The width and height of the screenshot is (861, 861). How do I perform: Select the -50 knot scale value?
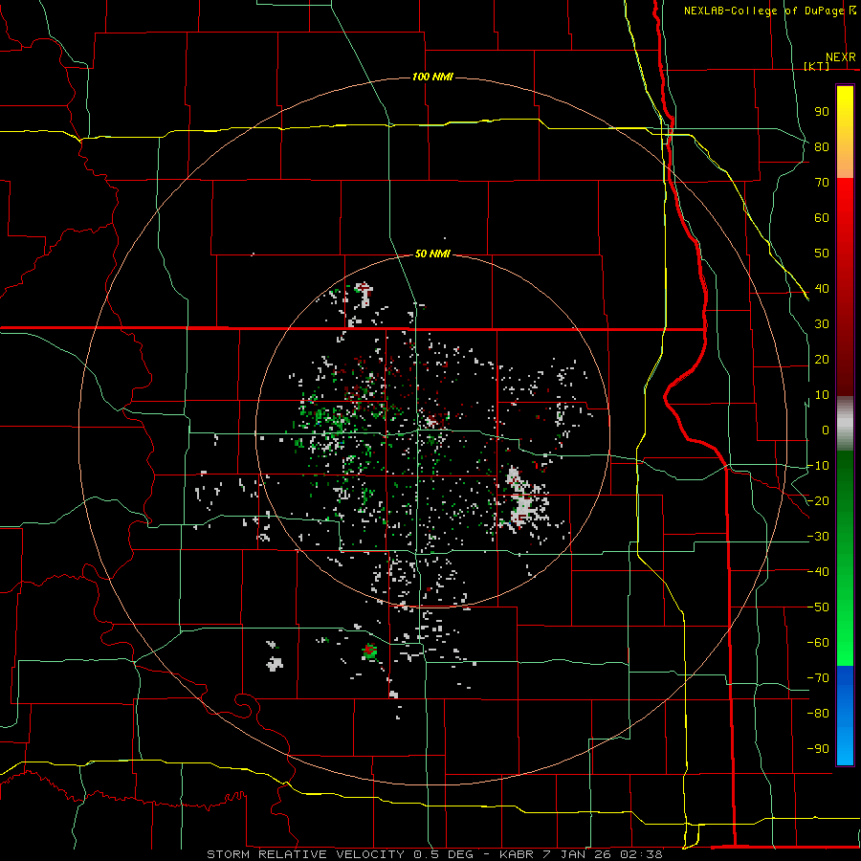click(x=818, y=607)
